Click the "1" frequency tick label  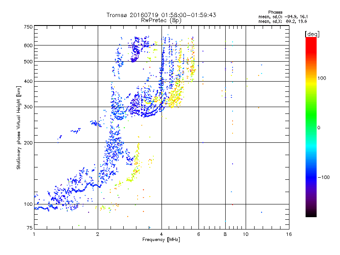(x=34, y=234)
